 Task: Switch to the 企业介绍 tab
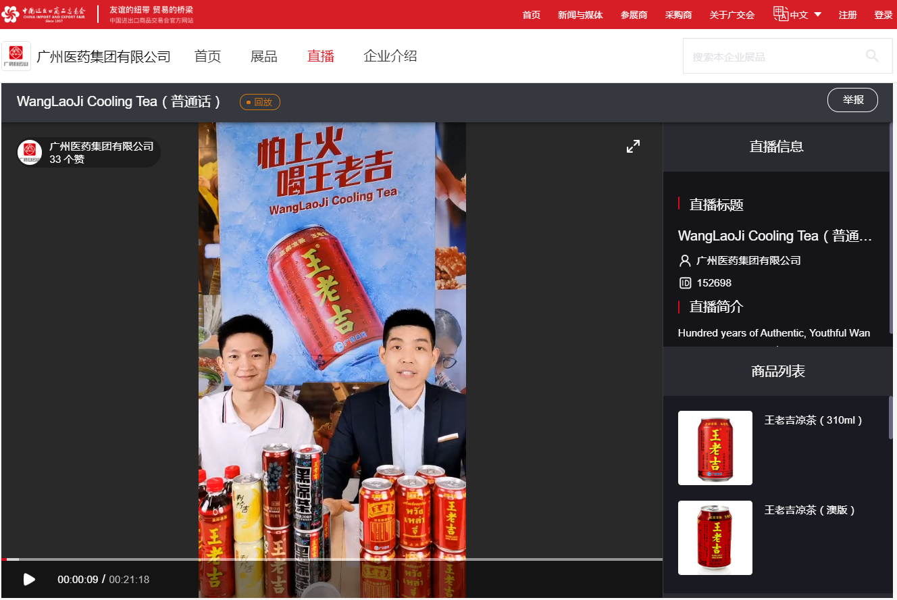click(390, 57)
